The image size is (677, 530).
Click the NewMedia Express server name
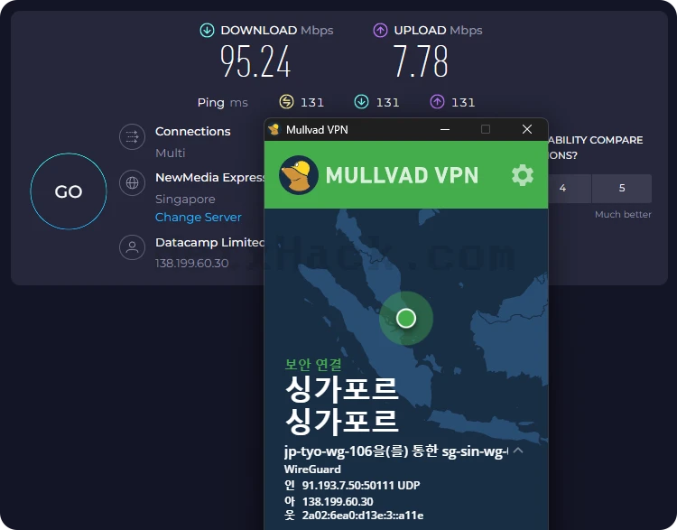pyautogui.click(x=210, y=178)
